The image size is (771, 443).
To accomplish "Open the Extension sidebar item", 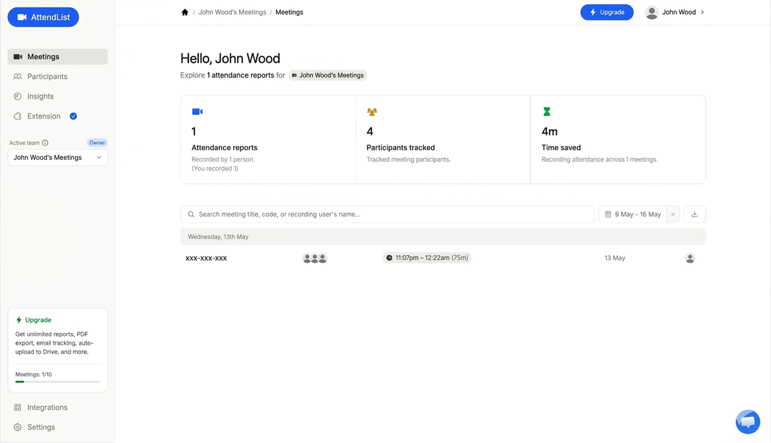I will click(x=58, y=116).
